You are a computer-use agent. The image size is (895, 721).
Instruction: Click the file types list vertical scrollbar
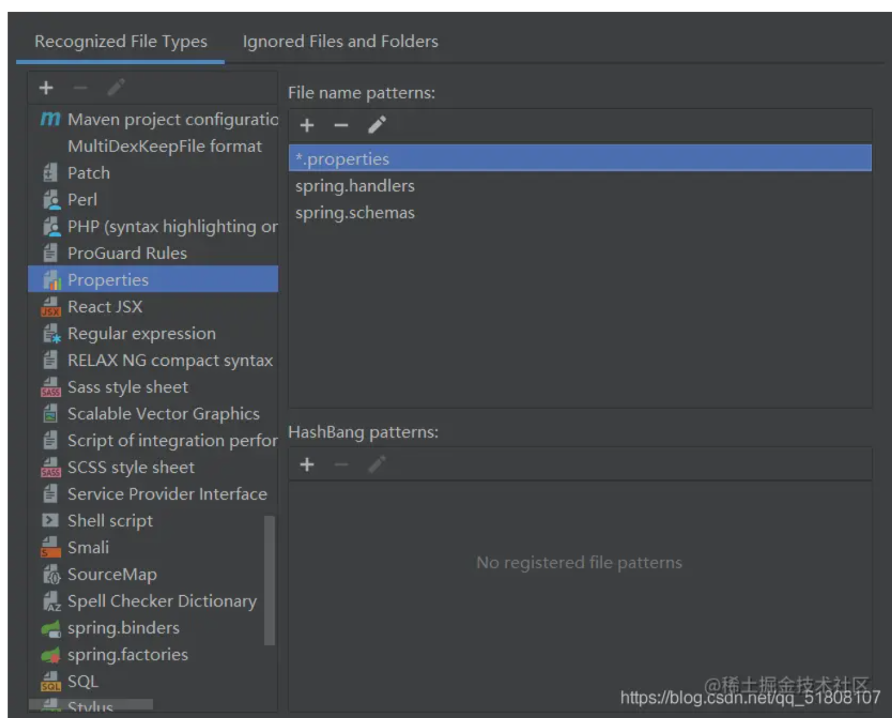click(x=269, y=579)
